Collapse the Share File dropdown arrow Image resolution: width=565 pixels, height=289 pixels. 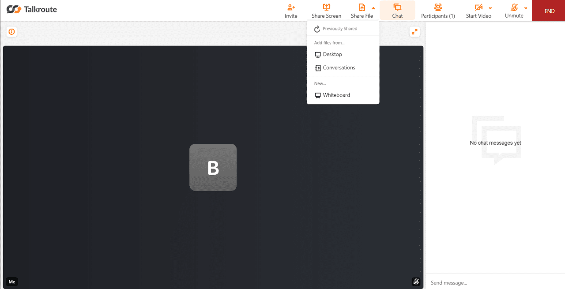(373, 8)
